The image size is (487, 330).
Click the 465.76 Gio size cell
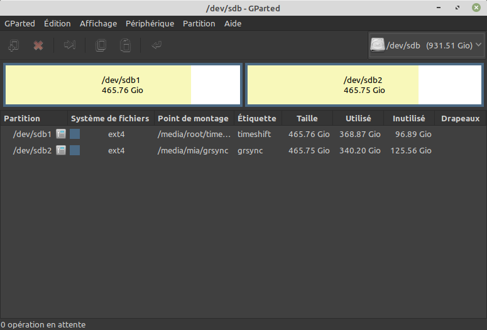(x=309, y=135)
